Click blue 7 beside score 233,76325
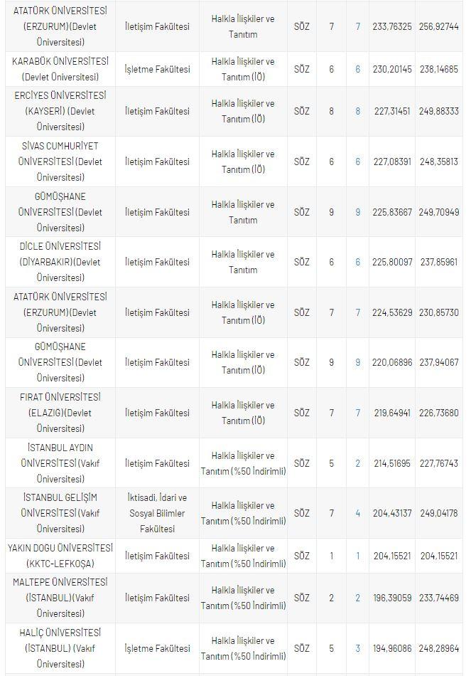 358,26
